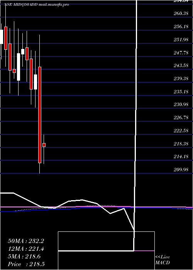Image resolution: width=193 pixels, height=270 pixels.
Task: Click the 247.78 price axis label
Action: 181,53
